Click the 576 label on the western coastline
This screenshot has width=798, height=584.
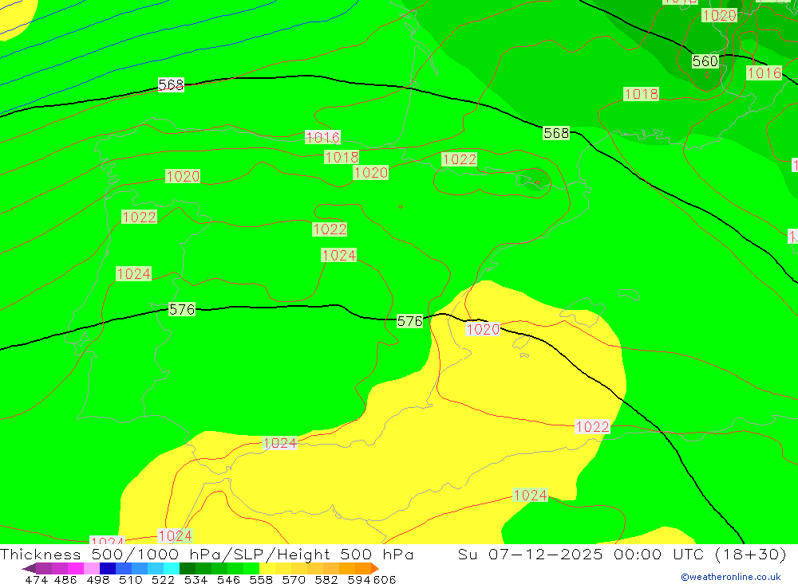click(x=182, y=310)
